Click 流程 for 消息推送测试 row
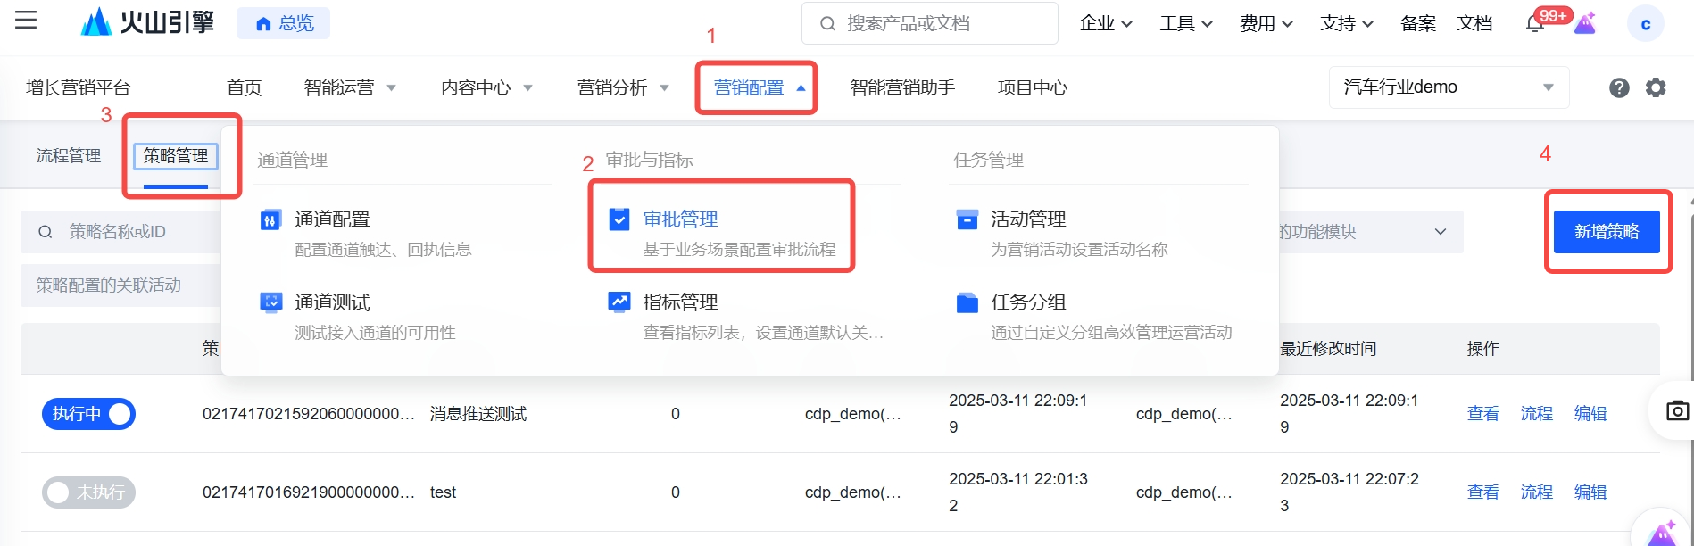Image resolution: width=1694 pixels, height=546 pixels. pos(1537,414)
